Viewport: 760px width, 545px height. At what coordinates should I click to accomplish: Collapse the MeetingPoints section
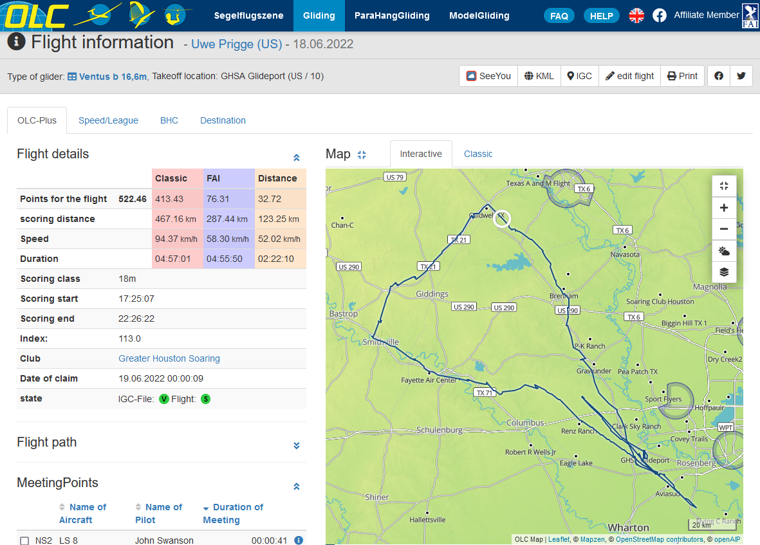[297, 486]
